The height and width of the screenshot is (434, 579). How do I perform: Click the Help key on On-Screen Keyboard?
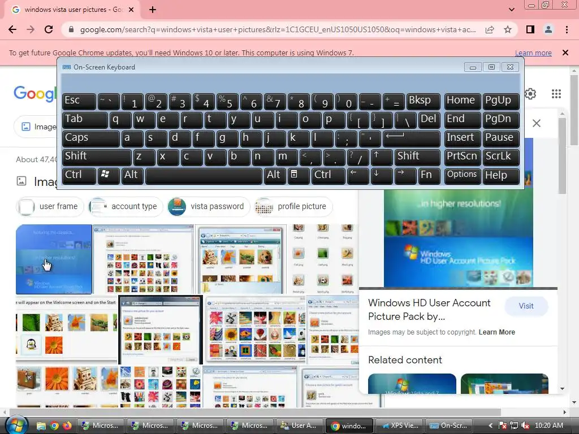pyautogui.click(x=501, y=175)
